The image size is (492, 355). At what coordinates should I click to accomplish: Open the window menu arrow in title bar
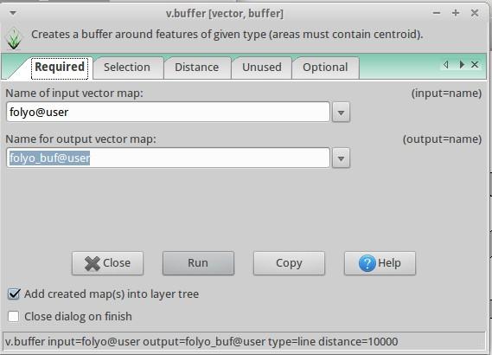tap(13, 13)
